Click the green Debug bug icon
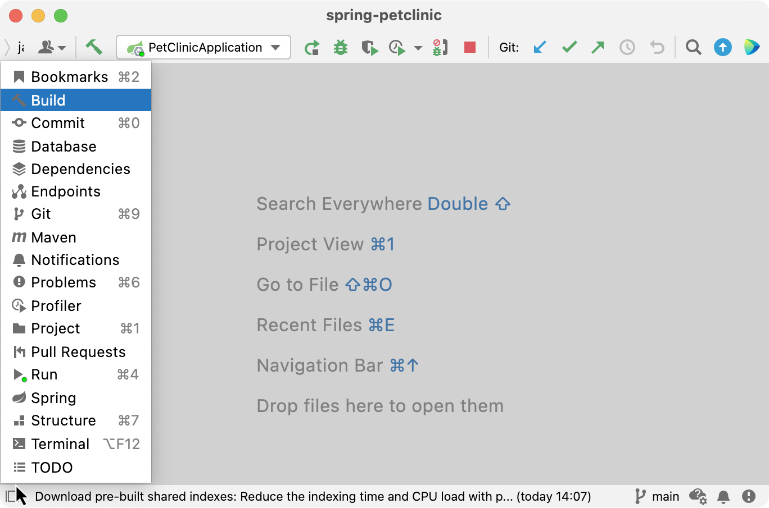Viewport: 769px width, 508px height. [341, 48]
